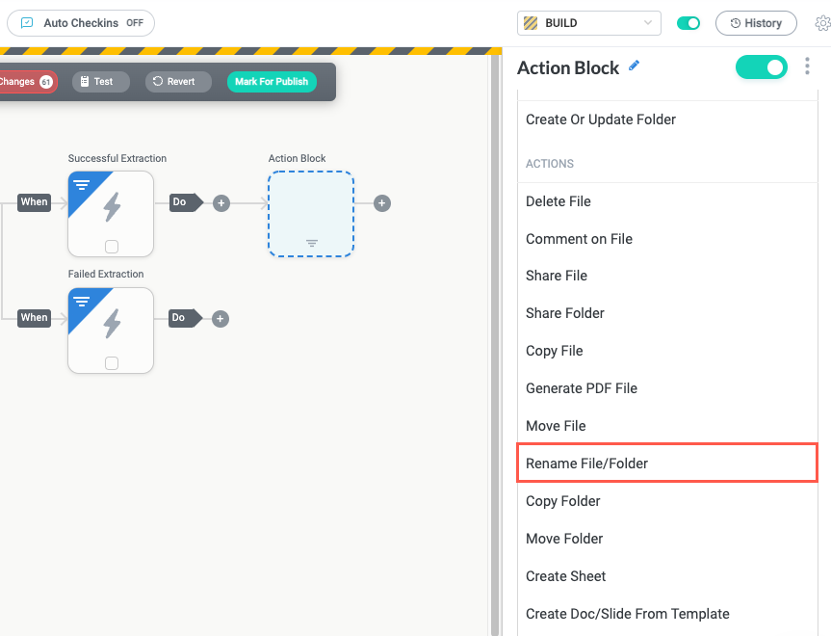This screenshot has height=636, width=831.
Task: Click the plus icon on the Successful Extraction Do connector
Action: tap(221, 202)
